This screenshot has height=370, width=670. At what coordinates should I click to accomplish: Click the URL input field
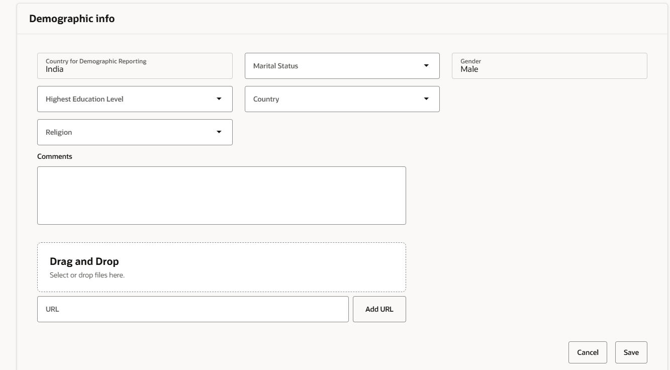pos(193,309)
